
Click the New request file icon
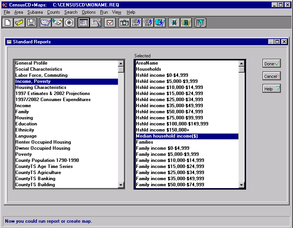[x=8, y=23]
